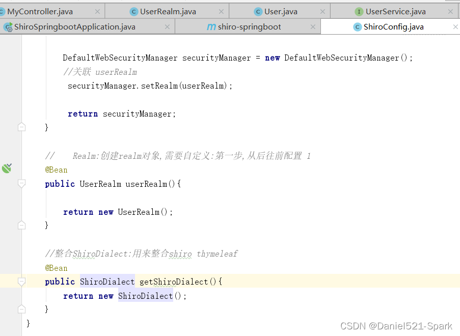Click the Spring run icon on ShiroSpringbootApplication tab
This screenshot has height=336, width=460.
[8, 27]
